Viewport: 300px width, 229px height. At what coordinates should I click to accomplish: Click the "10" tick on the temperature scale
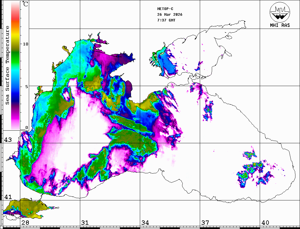pos(26,44)
